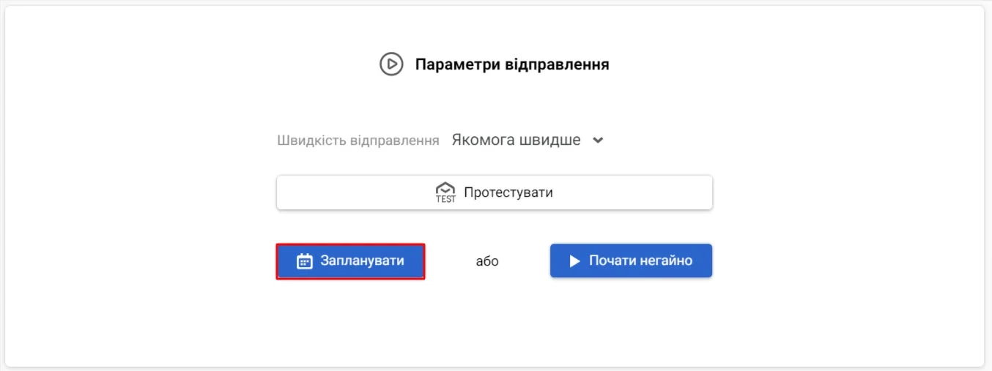Open the Якомога швидше speed dropdown
Screen dimensions: 992x371
[527, 140]
